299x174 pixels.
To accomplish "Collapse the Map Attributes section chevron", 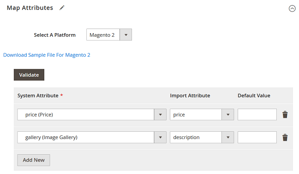I will click(292, 9).
